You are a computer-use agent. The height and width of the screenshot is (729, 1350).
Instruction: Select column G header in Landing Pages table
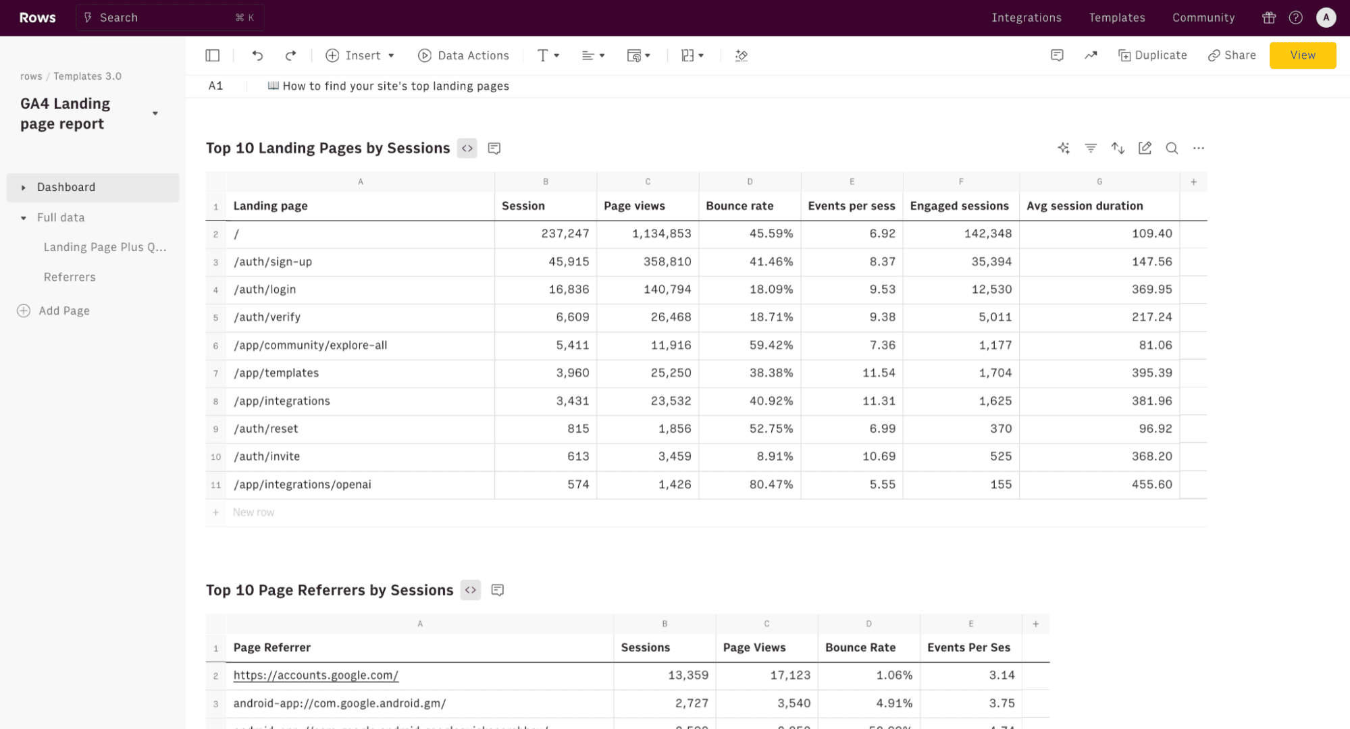tap(1099, 182)
